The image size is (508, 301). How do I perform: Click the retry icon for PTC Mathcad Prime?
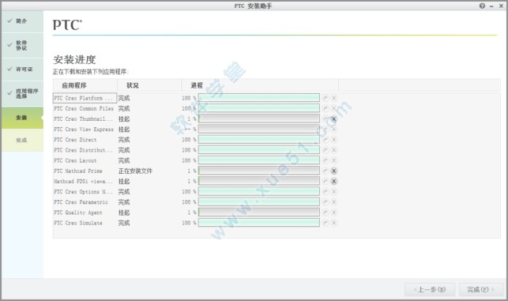point(325,171)
